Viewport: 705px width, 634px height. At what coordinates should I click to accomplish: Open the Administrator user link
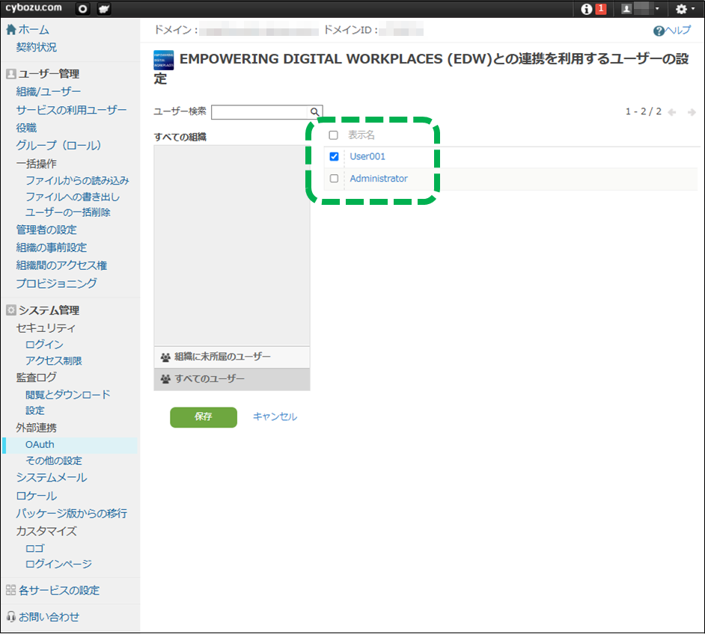click(379, 179)
